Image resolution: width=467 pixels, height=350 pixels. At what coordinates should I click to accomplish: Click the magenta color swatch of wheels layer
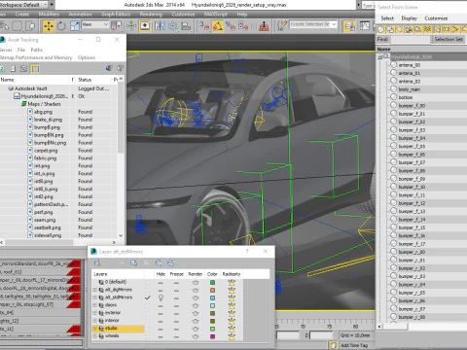[212, 336]
